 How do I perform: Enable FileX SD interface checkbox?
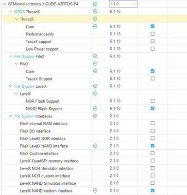click(x=153, y=131)
